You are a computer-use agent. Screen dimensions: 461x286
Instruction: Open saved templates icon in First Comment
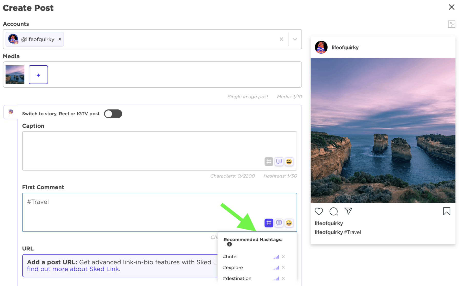(x=279, y=223)
